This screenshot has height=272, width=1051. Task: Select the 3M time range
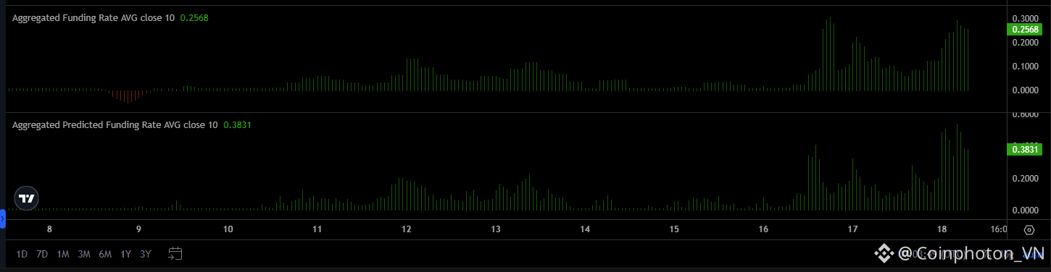(84, 254)
